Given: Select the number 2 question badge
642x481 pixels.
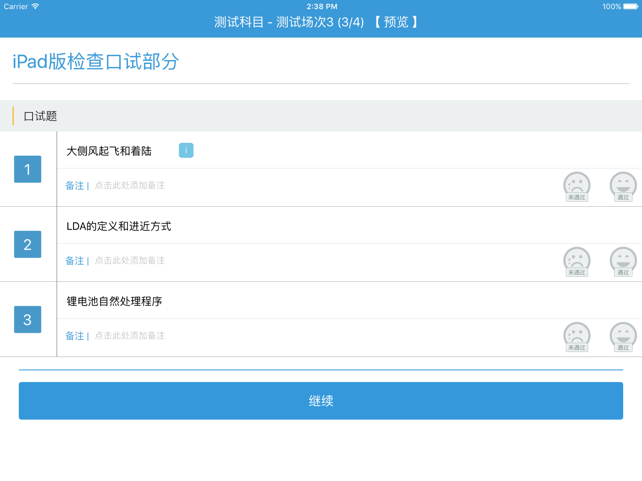Looking at the screenshot, I should tap(28, 244).
